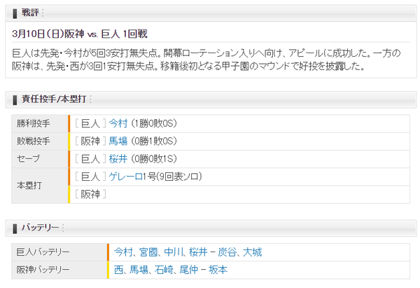Click the ［阪神］ tag in 本塁打 row
Viewport: 420px width, 288px height.
tap(90, 194)
